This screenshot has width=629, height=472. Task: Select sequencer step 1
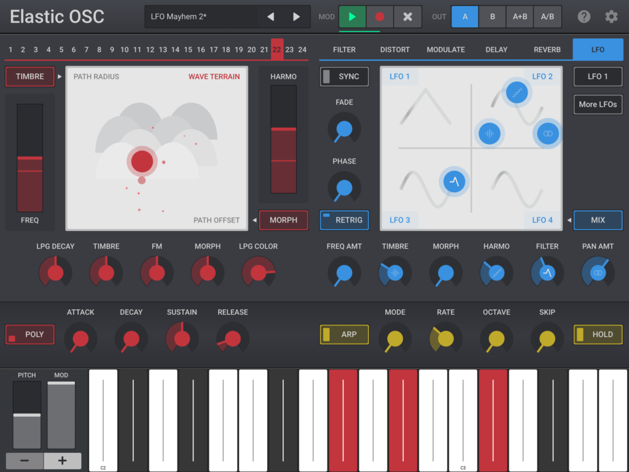coord(10,49)
